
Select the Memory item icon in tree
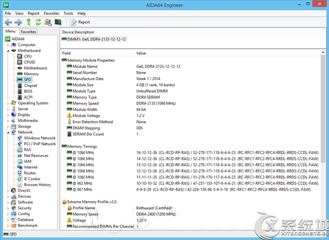coord(20,74)
